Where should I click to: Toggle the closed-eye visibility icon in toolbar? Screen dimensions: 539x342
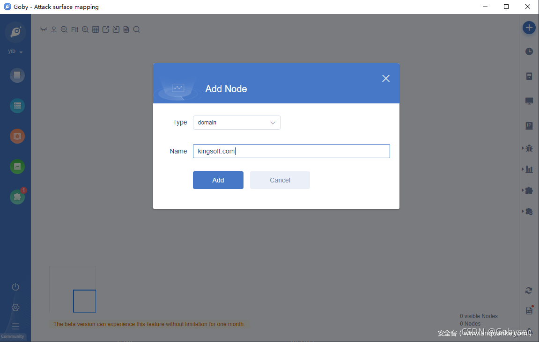44,29
